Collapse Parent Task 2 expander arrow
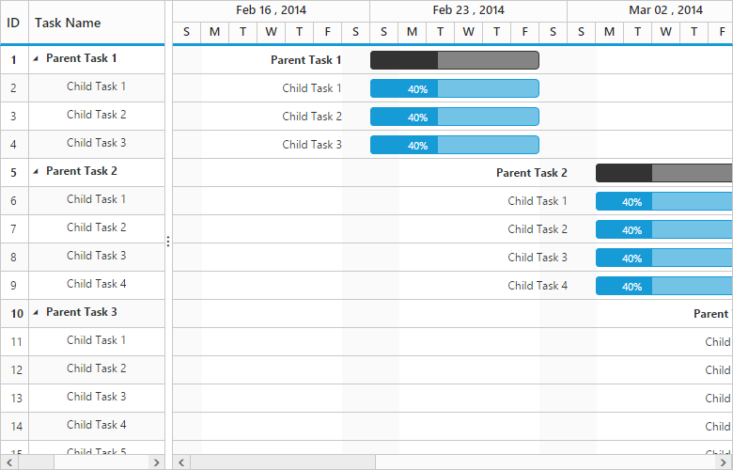Image resolution: width=733 pixels, height=470 pixels. (x=37, y=171)
